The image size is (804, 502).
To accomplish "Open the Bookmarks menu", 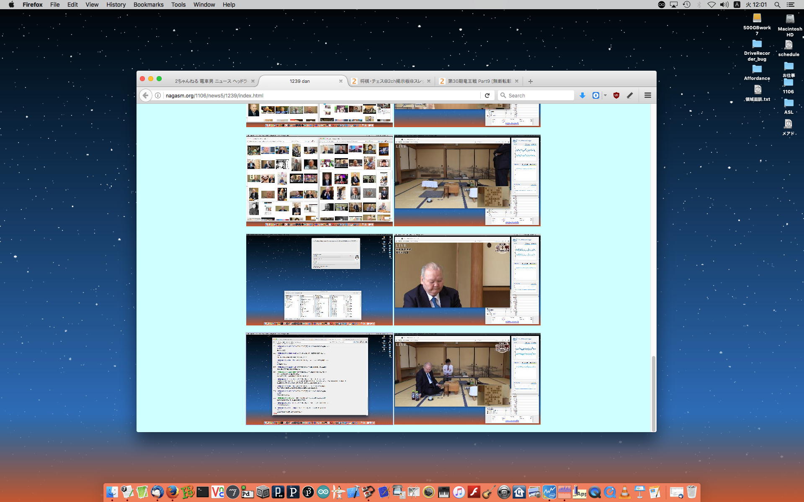I will coord(148,5).
